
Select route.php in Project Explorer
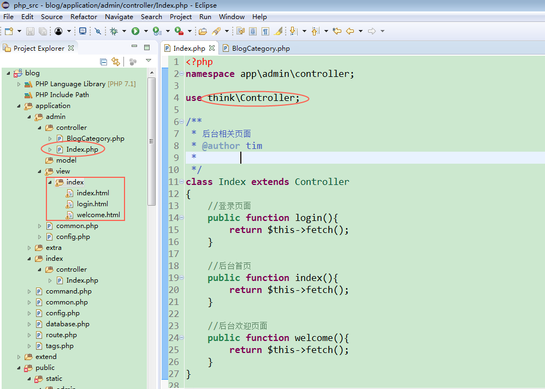[x=61, y=335]
